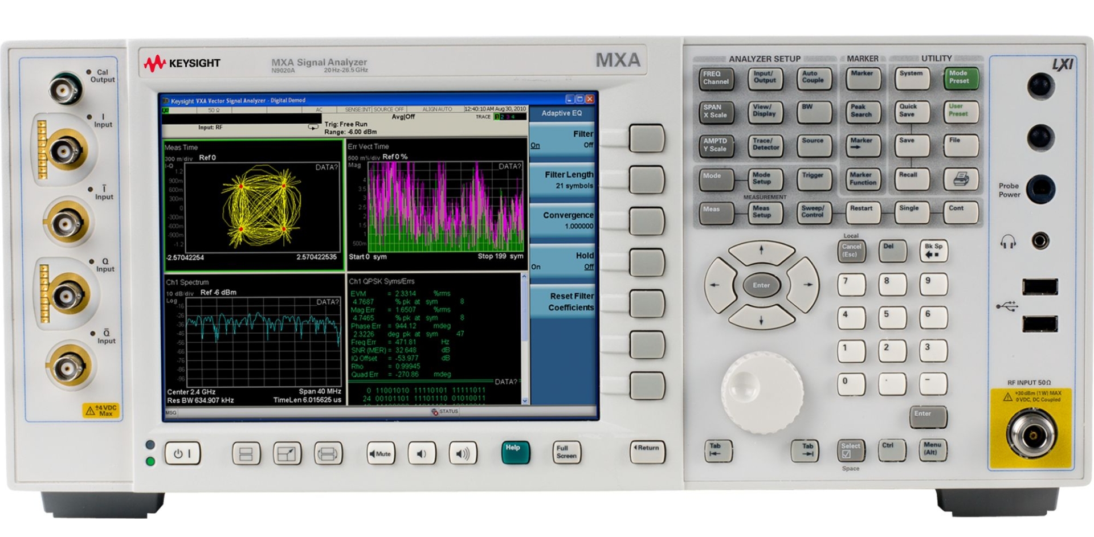This screenshot has height=537, width=1094.
Task: Click the down arrow navigation key
Action: click(761, 319)
